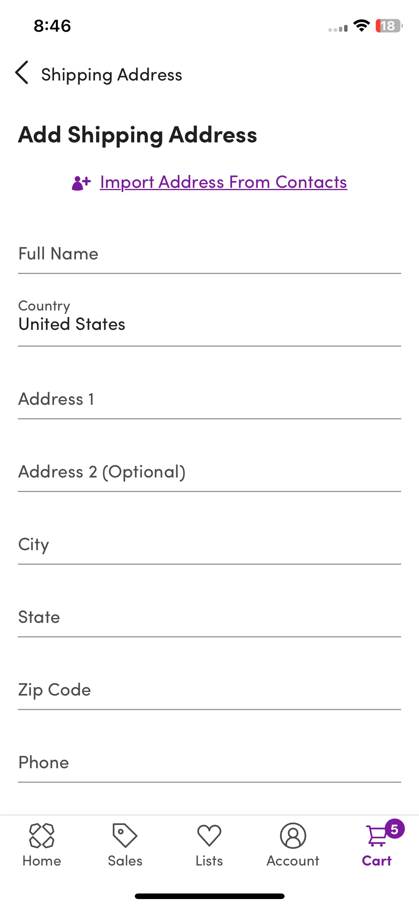Focus the Address 1 field

coord(209,399)
